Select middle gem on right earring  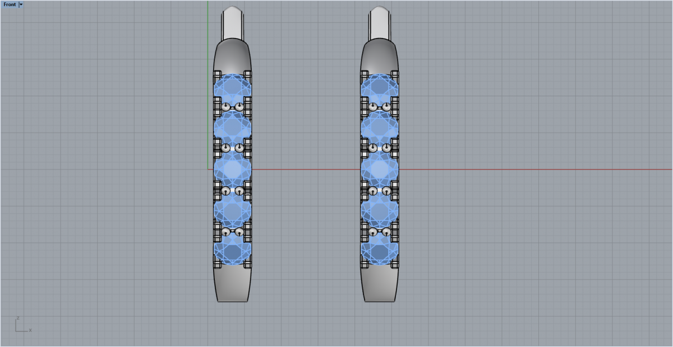380,168
